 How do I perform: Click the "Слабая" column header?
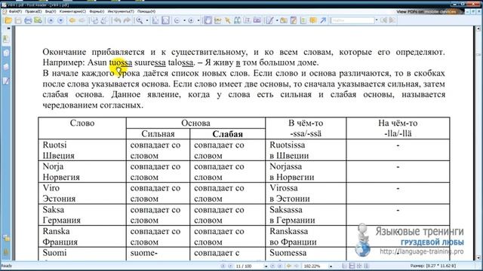[x=227, y=134]
